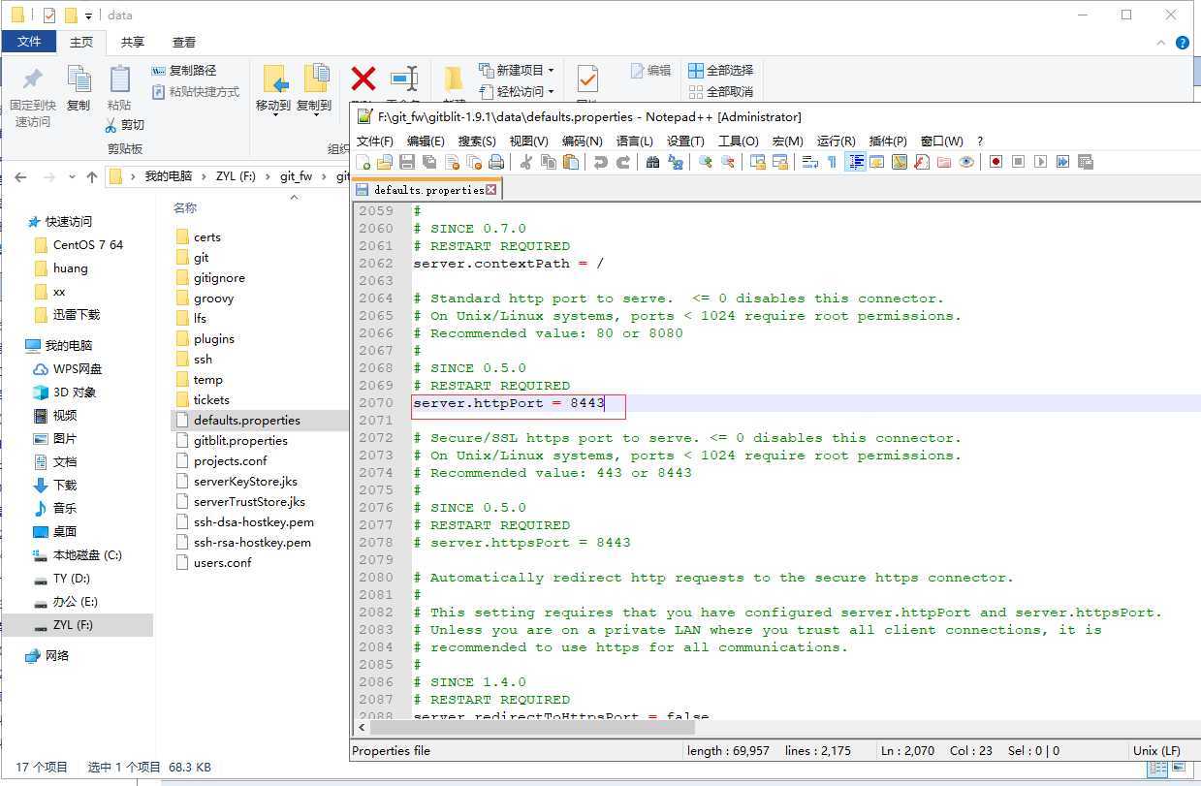Screen dimensions: 1201x786
Task: Click the play macro icon
Action: pyautogui.click(x=1040, y=162)
